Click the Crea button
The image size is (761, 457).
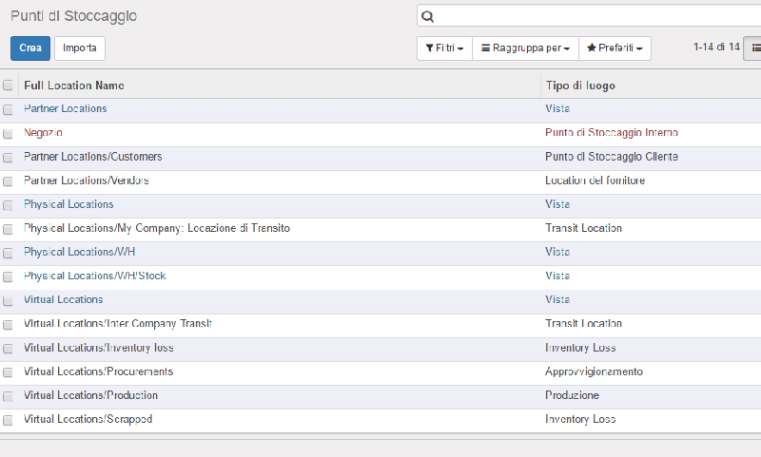click(30, 48)
